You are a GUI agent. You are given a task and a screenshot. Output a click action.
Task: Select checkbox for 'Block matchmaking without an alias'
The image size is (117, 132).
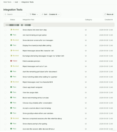coord(5,98)
